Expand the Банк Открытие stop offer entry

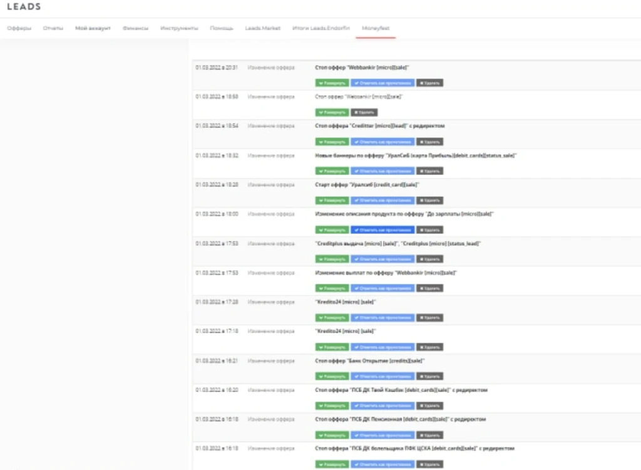(x=332, y=376)
